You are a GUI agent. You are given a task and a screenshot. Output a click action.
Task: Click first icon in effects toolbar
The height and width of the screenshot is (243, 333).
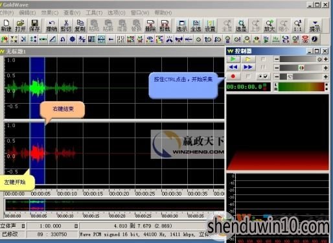[5, 40]
